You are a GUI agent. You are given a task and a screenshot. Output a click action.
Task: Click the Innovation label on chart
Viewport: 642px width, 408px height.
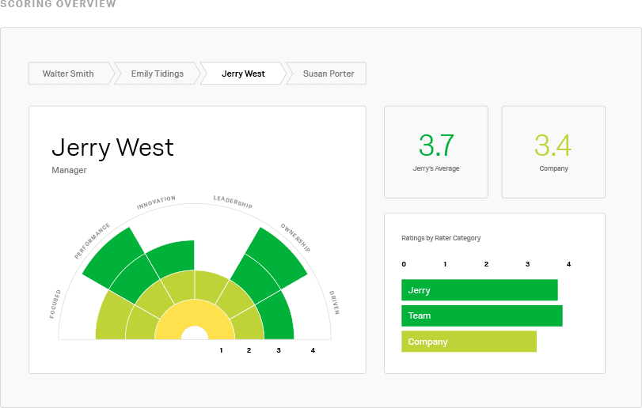[156, 202]
